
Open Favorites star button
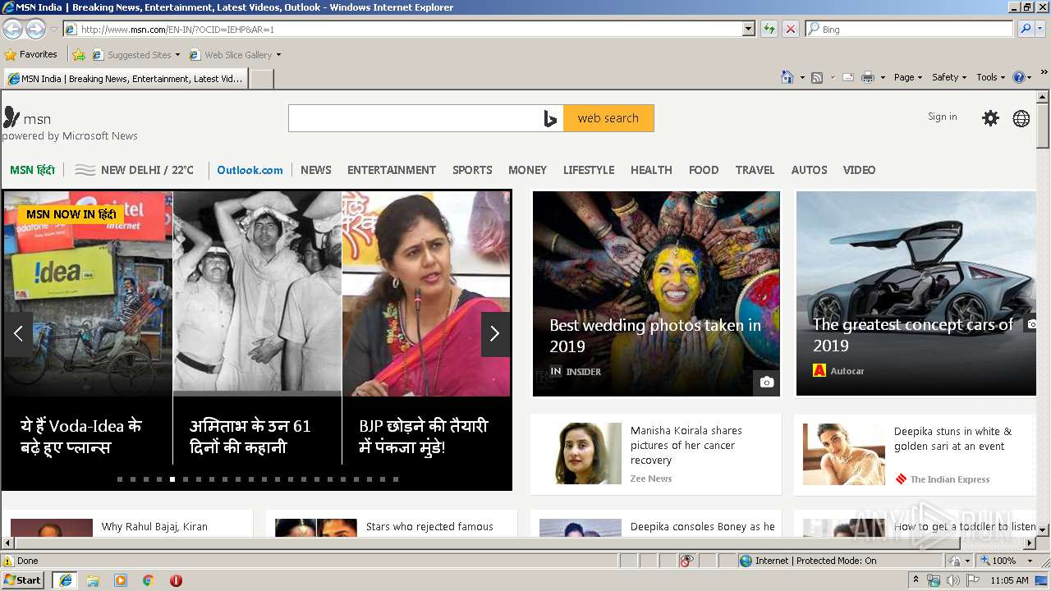tap(31, 54)
